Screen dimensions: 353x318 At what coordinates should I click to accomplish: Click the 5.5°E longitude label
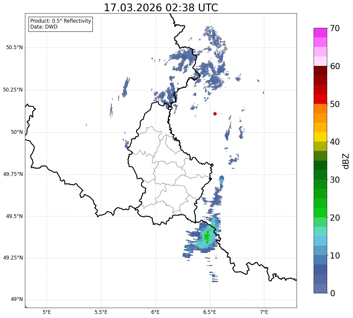coord(101,312)
